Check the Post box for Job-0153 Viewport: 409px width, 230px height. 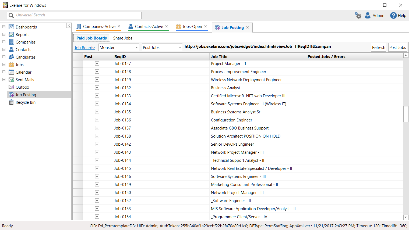coord(97,209)
